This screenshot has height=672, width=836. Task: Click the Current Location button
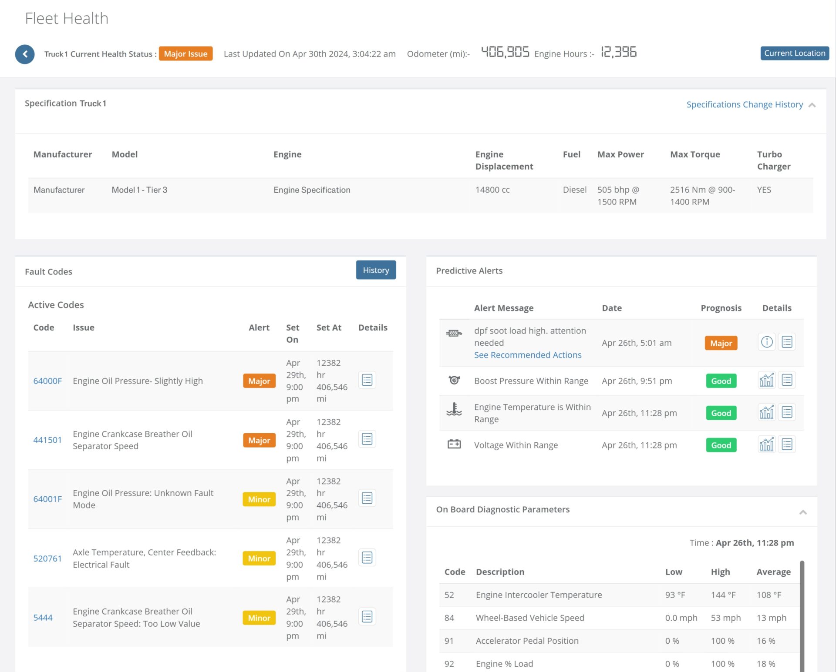(794, 53)
